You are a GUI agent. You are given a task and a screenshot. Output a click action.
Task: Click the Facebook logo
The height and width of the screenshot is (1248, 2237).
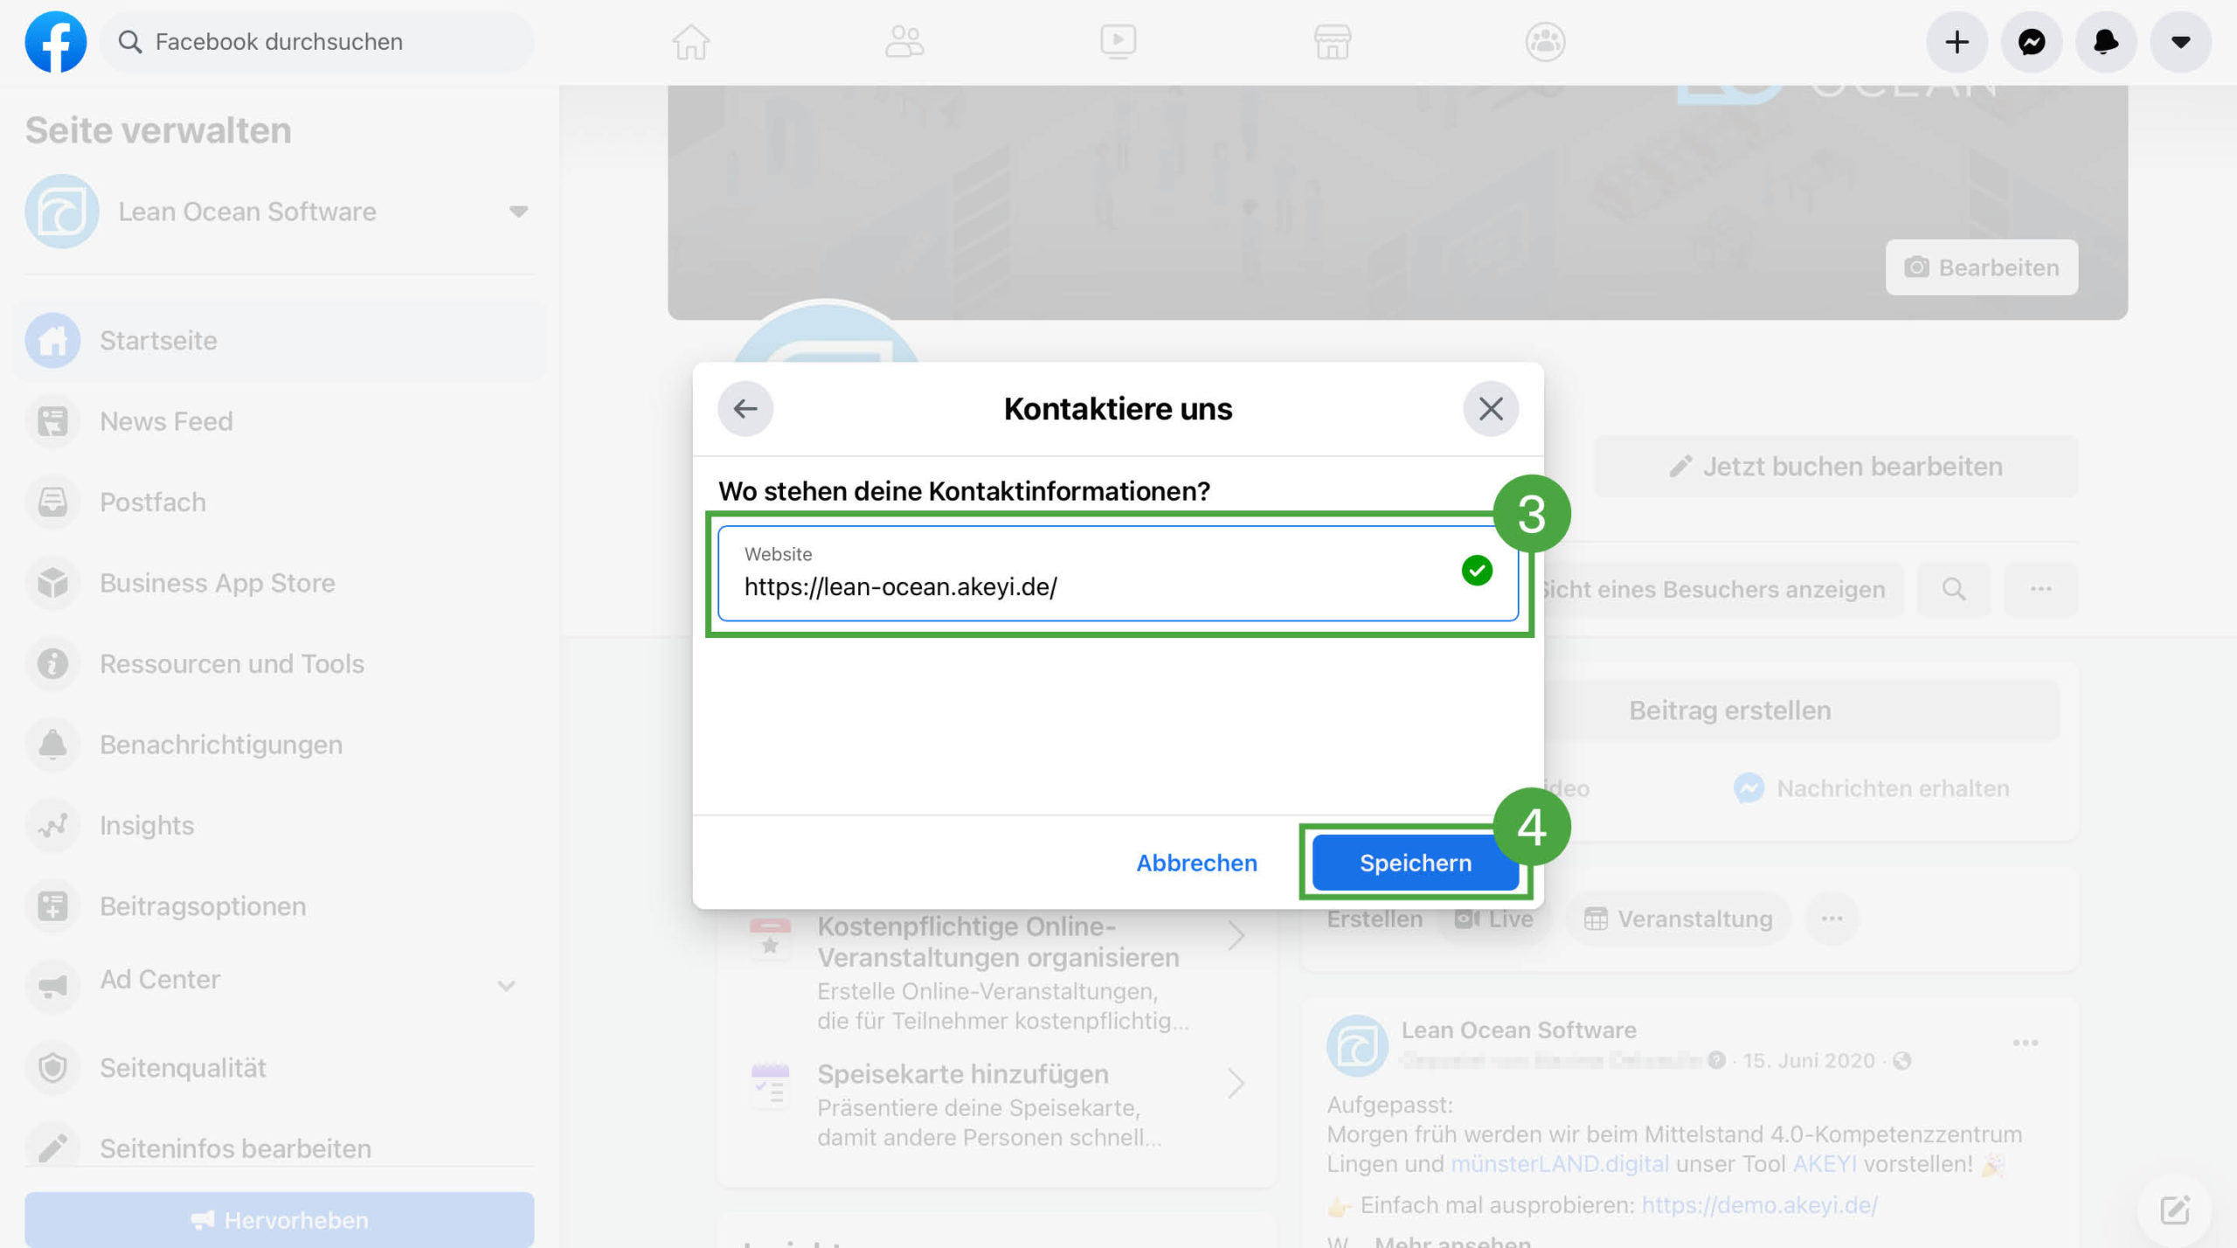click(x=55, y=42)
